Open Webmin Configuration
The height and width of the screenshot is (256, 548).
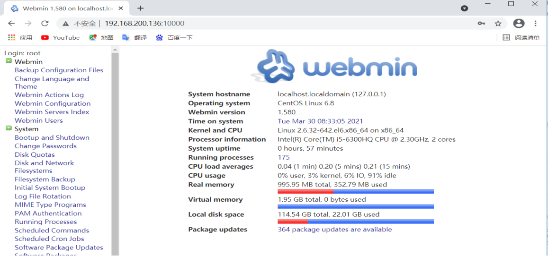tap(53, 103)
